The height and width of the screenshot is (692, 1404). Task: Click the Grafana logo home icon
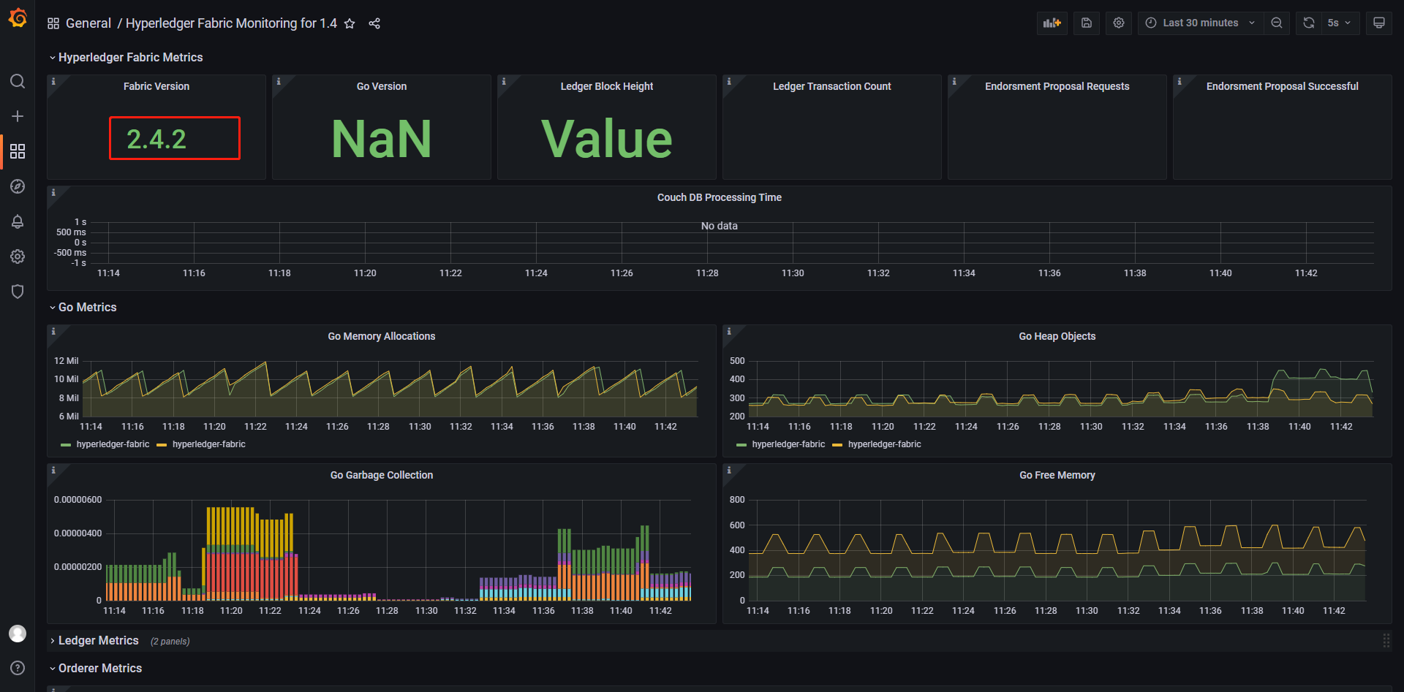tap(18, 18)
